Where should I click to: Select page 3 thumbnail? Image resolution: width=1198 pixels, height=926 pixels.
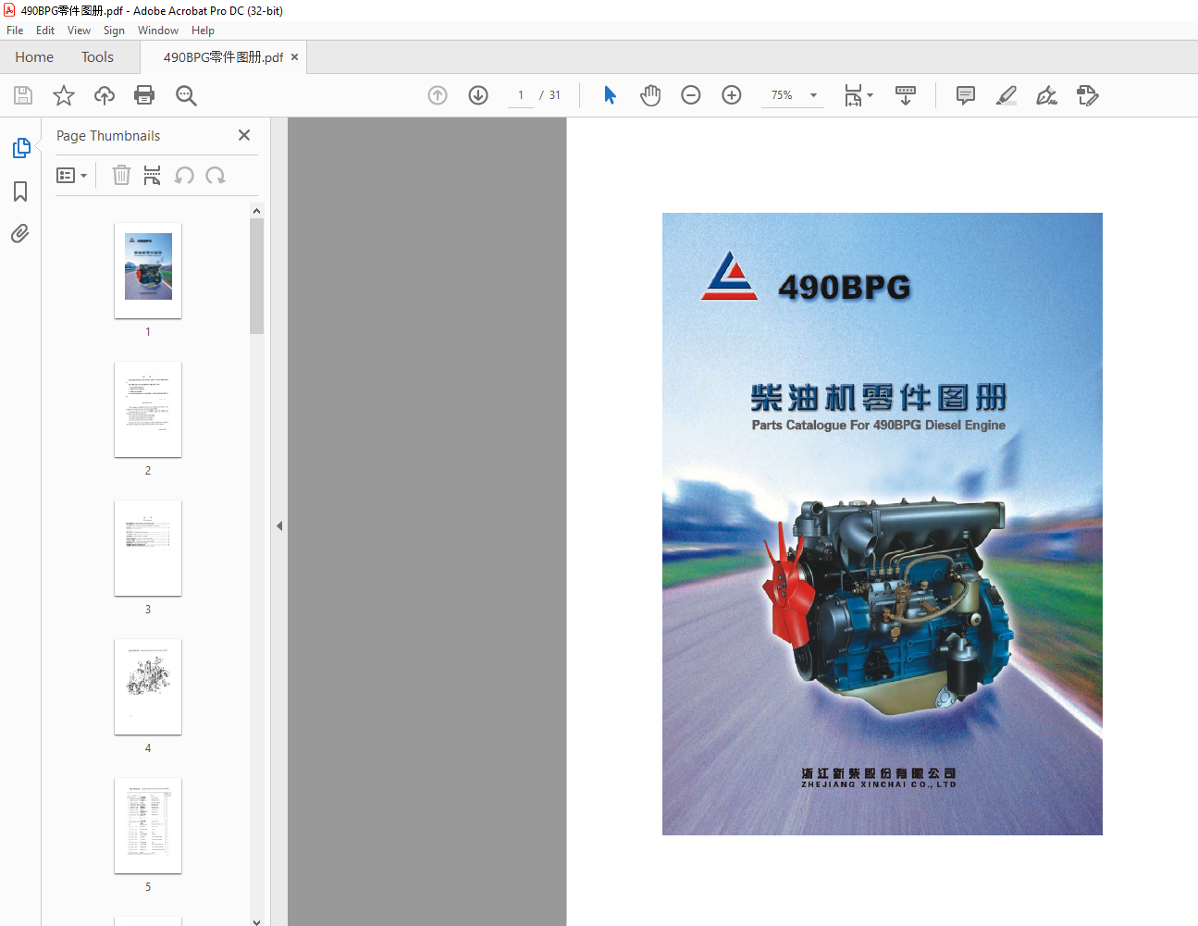(x=148, y=549)
